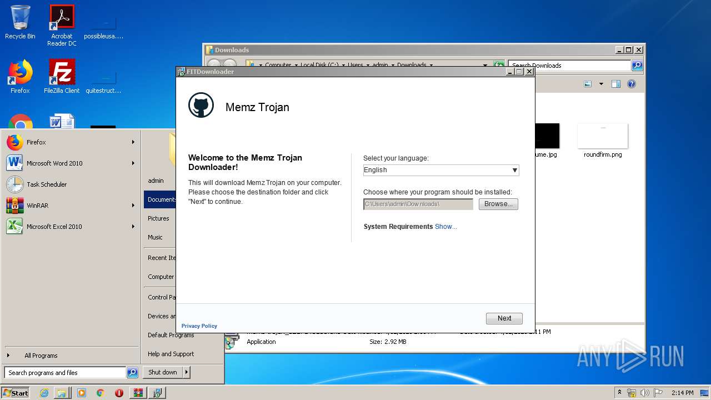The width and height of the screenshot is (711, 400).
Task: Expand Microsoft Excel 2010 jump list arrow
Action: (133, 227)
